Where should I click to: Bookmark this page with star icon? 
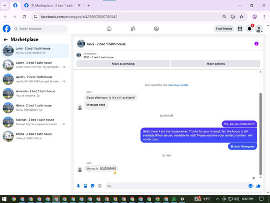[241, 17]
